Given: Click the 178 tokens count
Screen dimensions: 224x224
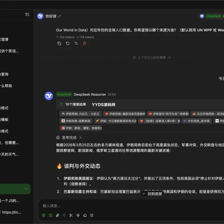Looking at the screenshot, I should pos(85,37).
